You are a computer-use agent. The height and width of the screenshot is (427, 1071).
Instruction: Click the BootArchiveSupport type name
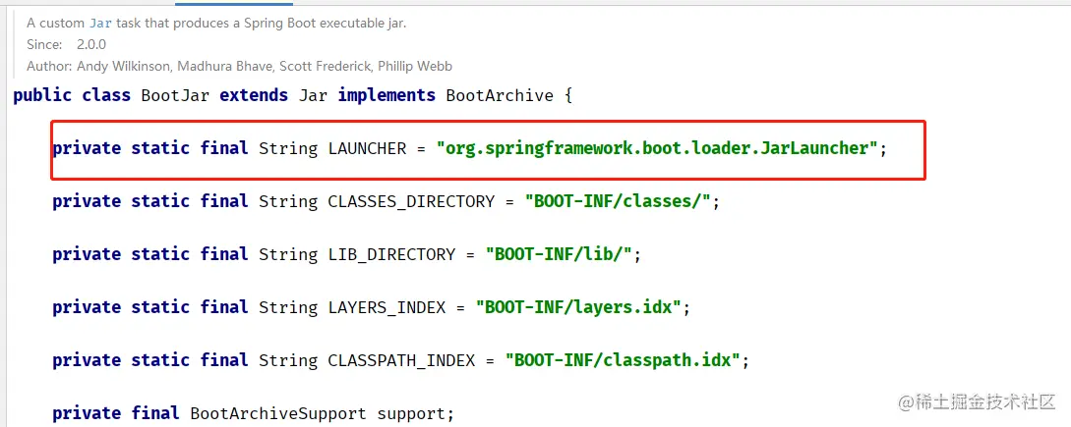click(278, 413)
